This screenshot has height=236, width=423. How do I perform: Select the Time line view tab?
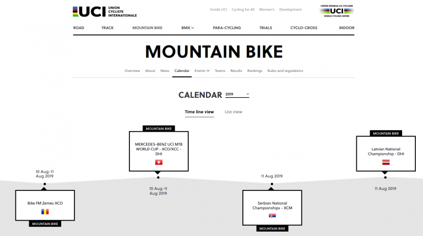199,112
